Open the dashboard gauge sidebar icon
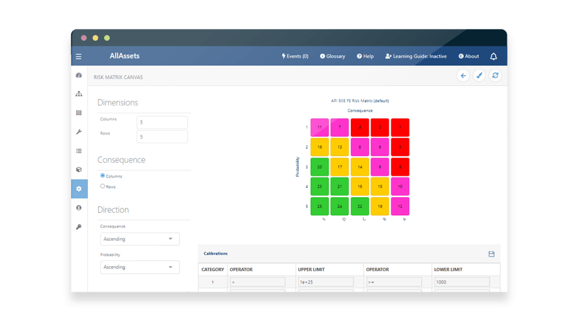This screenshot has height=325, width=579. coord(79,75)
